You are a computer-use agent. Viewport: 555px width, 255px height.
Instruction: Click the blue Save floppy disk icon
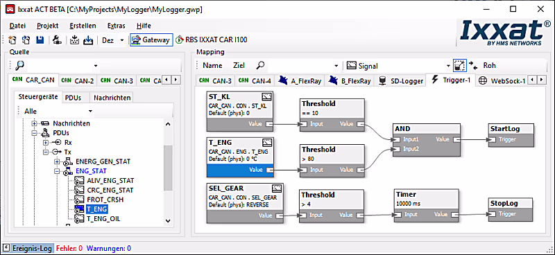coord(40,40)
